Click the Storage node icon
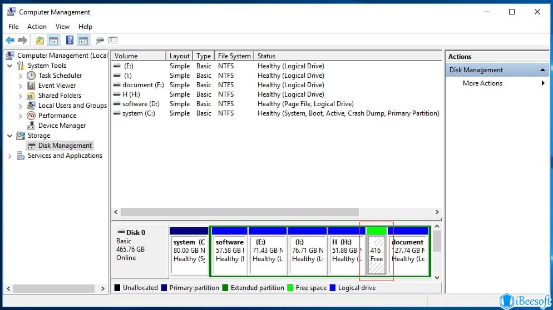 pyautogui.click(x=21, y=136)
